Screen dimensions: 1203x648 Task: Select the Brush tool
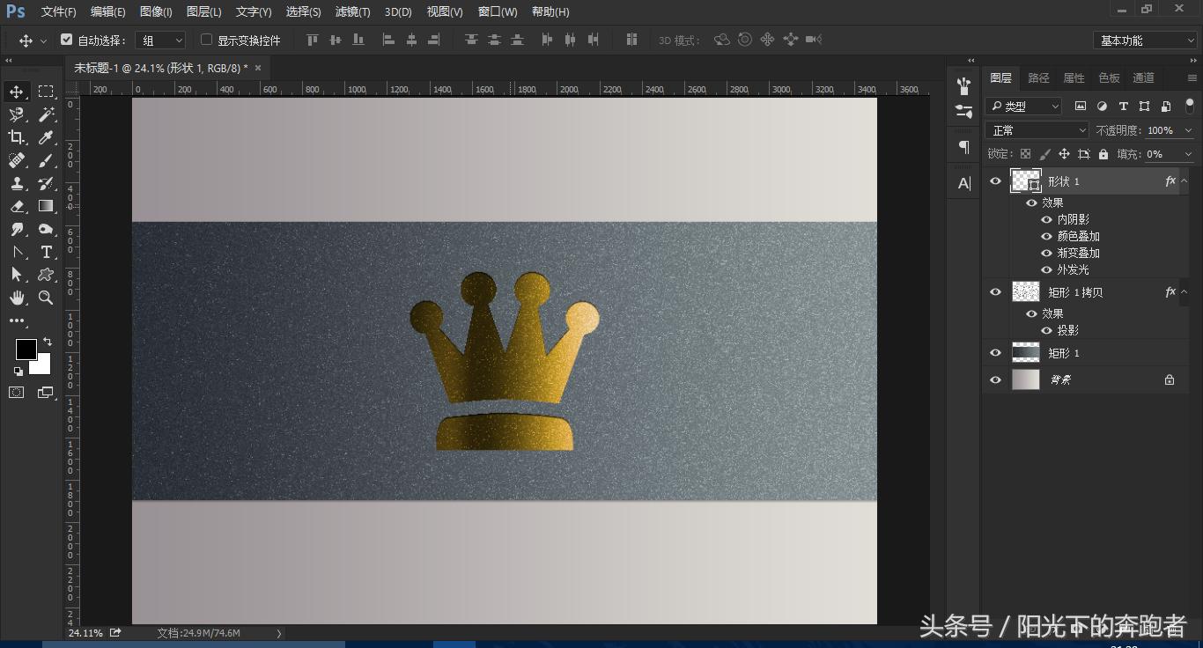46,160
